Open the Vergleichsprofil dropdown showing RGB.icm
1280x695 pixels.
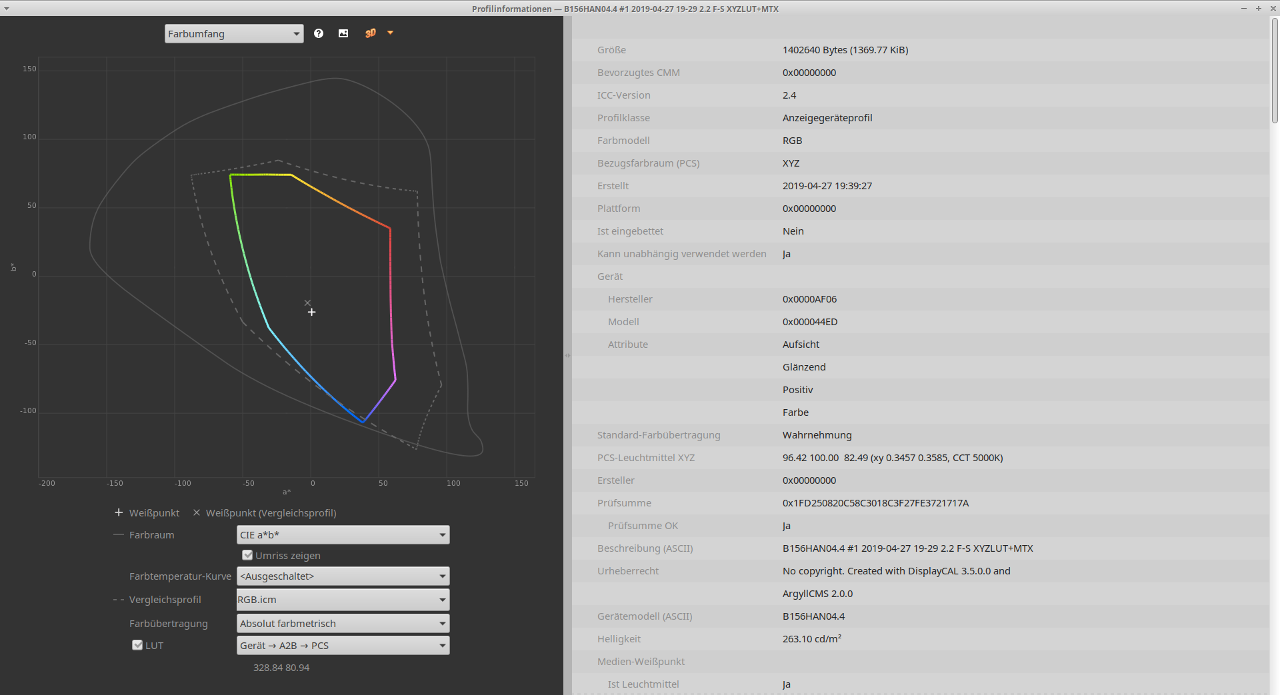click(x=343, y=600)
